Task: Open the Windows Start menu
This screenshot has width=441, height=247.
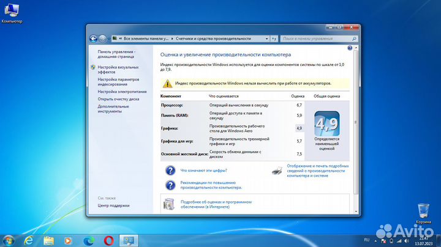Action: point(9,240)
